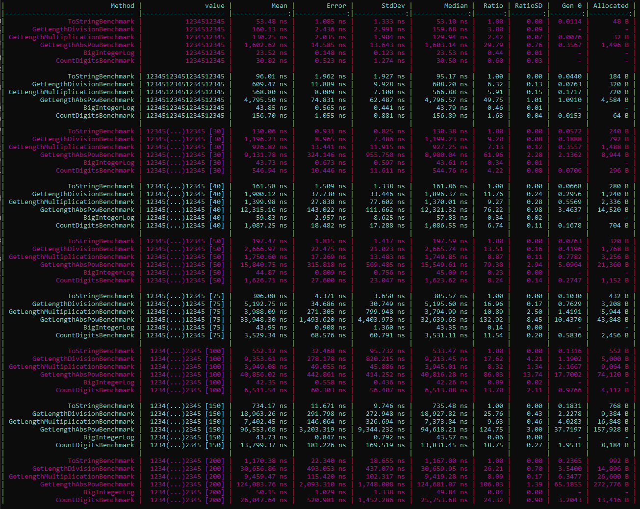Click the mean value 59.83 ns
The image size is (640, 509).
(x=272, y=218)
